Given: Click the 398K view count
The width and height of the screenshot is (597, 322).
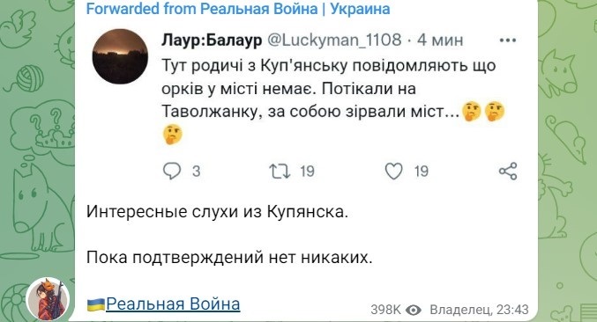Looking at the screenshot, I should coord(385,310).
